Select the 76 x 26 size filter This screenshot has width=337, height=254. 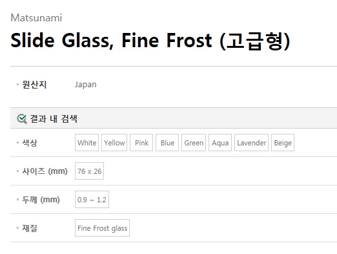89,171
